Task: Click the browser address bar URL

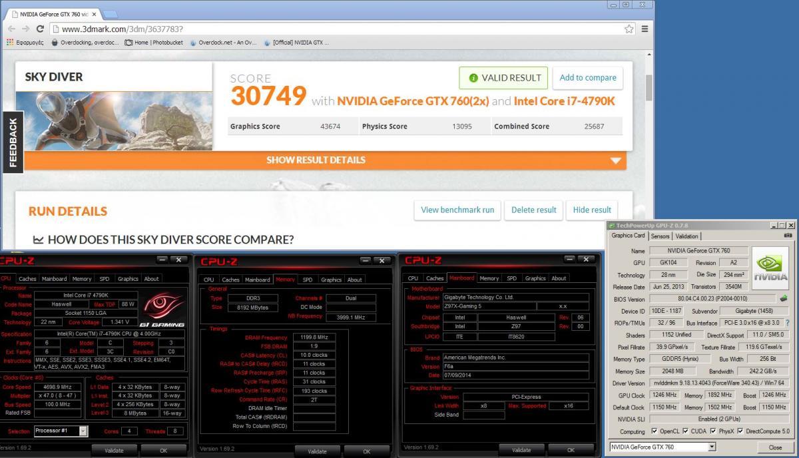Action: click(x=123, y=29)
